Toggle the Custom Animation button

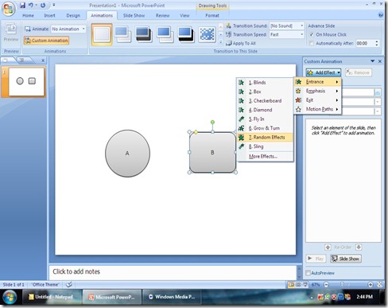point(46,41)
